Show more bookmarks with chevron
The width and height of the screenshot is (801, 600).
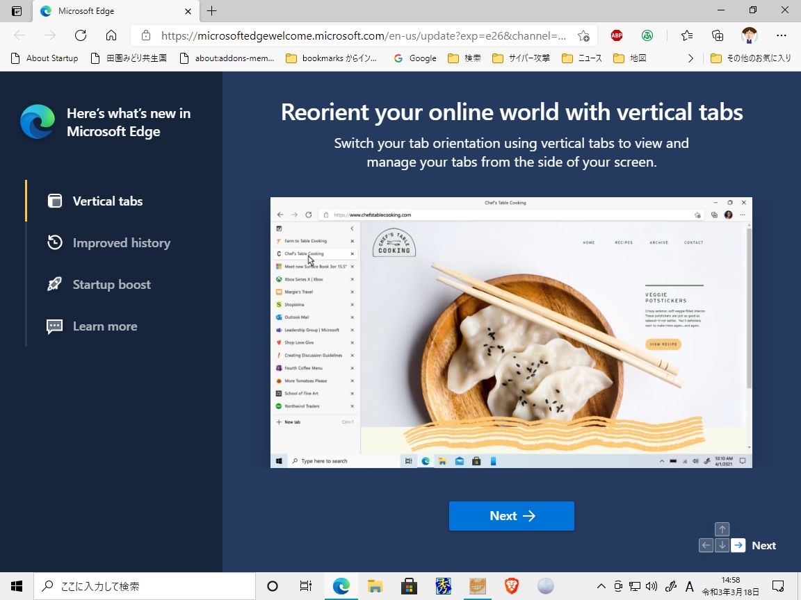690,58
